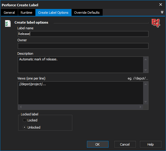Switch to the General tab
Viewport: 166px width, 151px height.
(x=9, y=13)
